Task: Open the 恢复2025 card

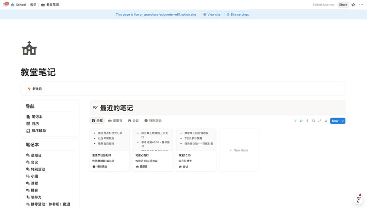Action: (x=196, y=150)
